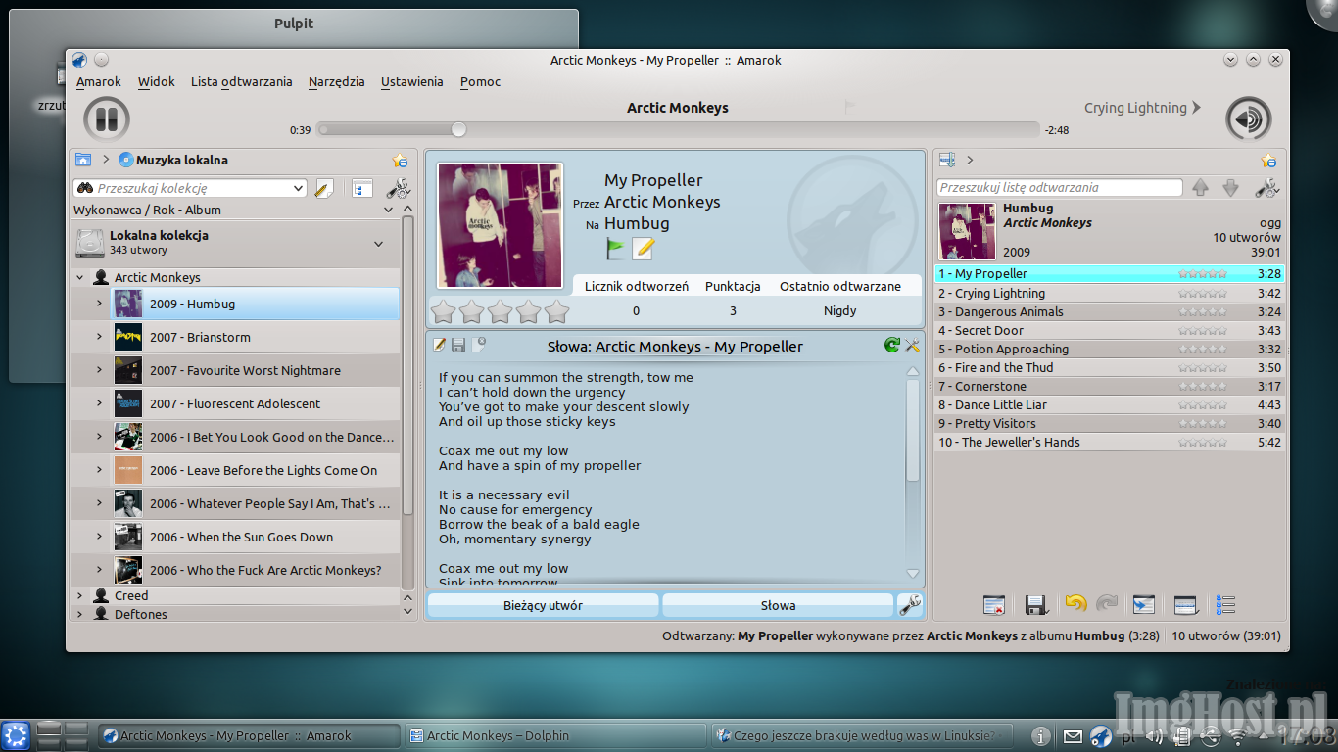Image resolution: width=1338 pixels, height=752 pixels.
Task: Rate Cornerstone using its playlist stars
Action: 1203,387
